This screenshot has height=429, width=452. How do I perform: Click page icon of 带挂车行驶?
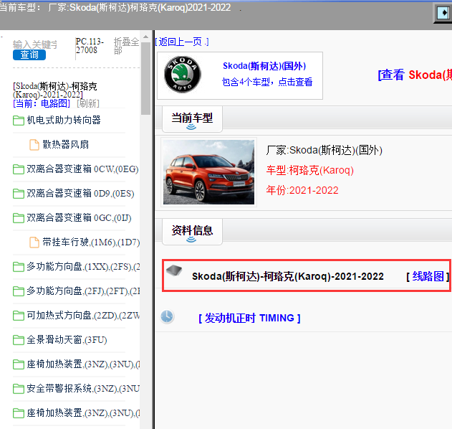point(34,242)
